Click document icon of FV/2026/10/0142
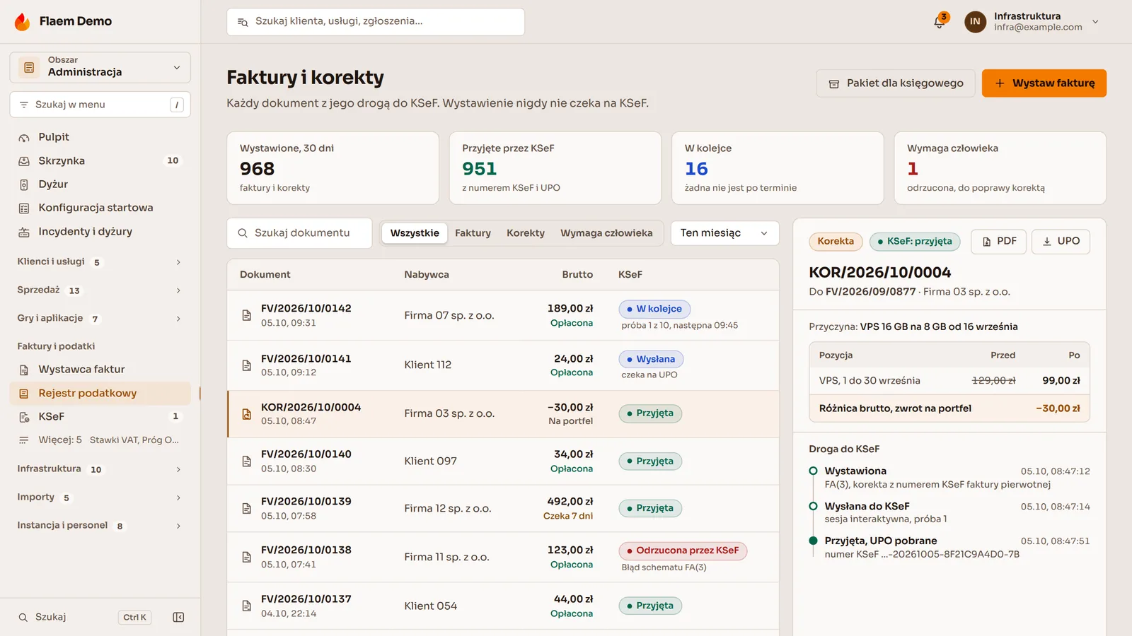Image resolution: width=1132 pixels, height=636 pixels. point(247,315)
